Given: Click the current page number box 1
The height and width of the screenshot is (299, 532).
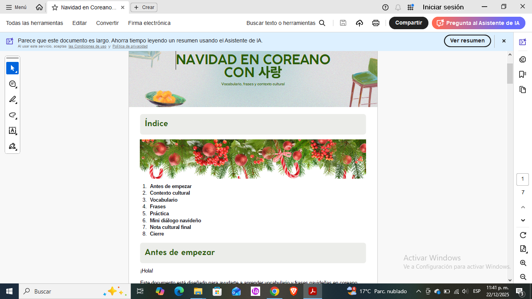Looking at the screenshot, I should [523, 179].
